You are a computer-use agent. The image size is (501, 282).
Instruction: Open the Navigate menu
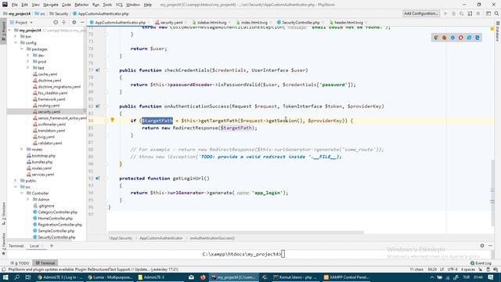pyautogui.click(x=51, y=5)
